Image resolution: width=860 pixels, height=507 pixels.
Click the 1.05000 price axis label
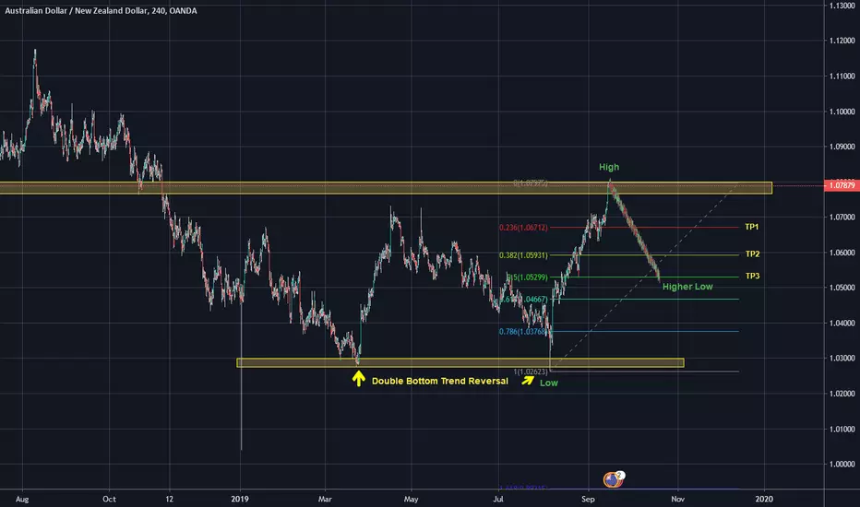click(x=842, y=288)
